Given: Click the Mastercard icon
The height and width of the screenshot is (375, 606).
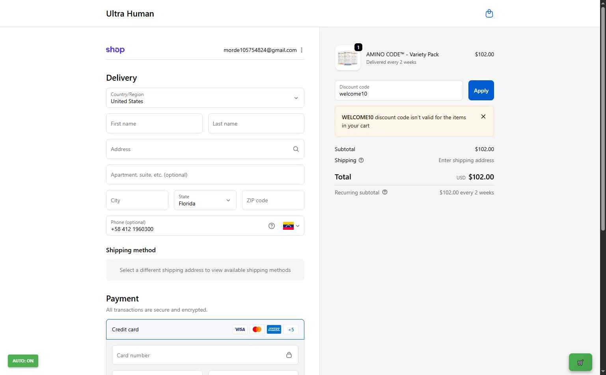Looking at the screenshot, I should coord(257,329).
